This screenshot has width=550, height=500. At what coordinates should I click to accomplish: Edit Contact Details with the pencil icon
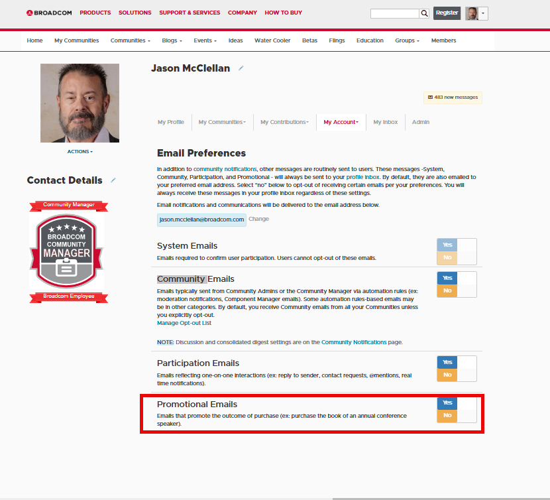(x=113, y=180)
